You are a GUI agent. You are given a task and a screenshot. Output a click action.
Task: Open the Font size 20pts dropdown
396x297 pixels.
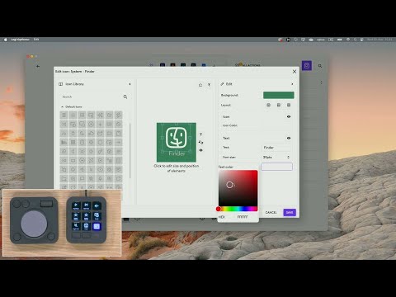click(276, 157)
